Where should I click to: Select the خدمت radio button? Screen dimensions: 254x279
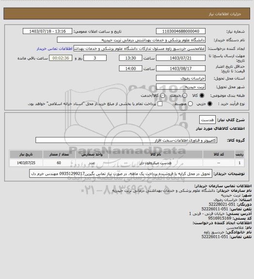pos(185,95)
